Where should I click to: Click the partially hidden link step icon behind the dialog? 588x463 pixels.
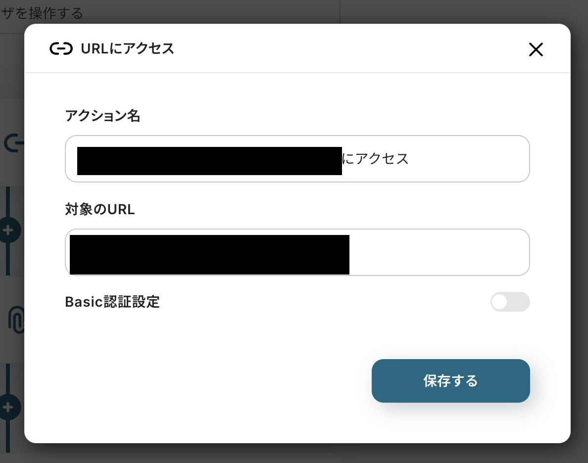14,143
